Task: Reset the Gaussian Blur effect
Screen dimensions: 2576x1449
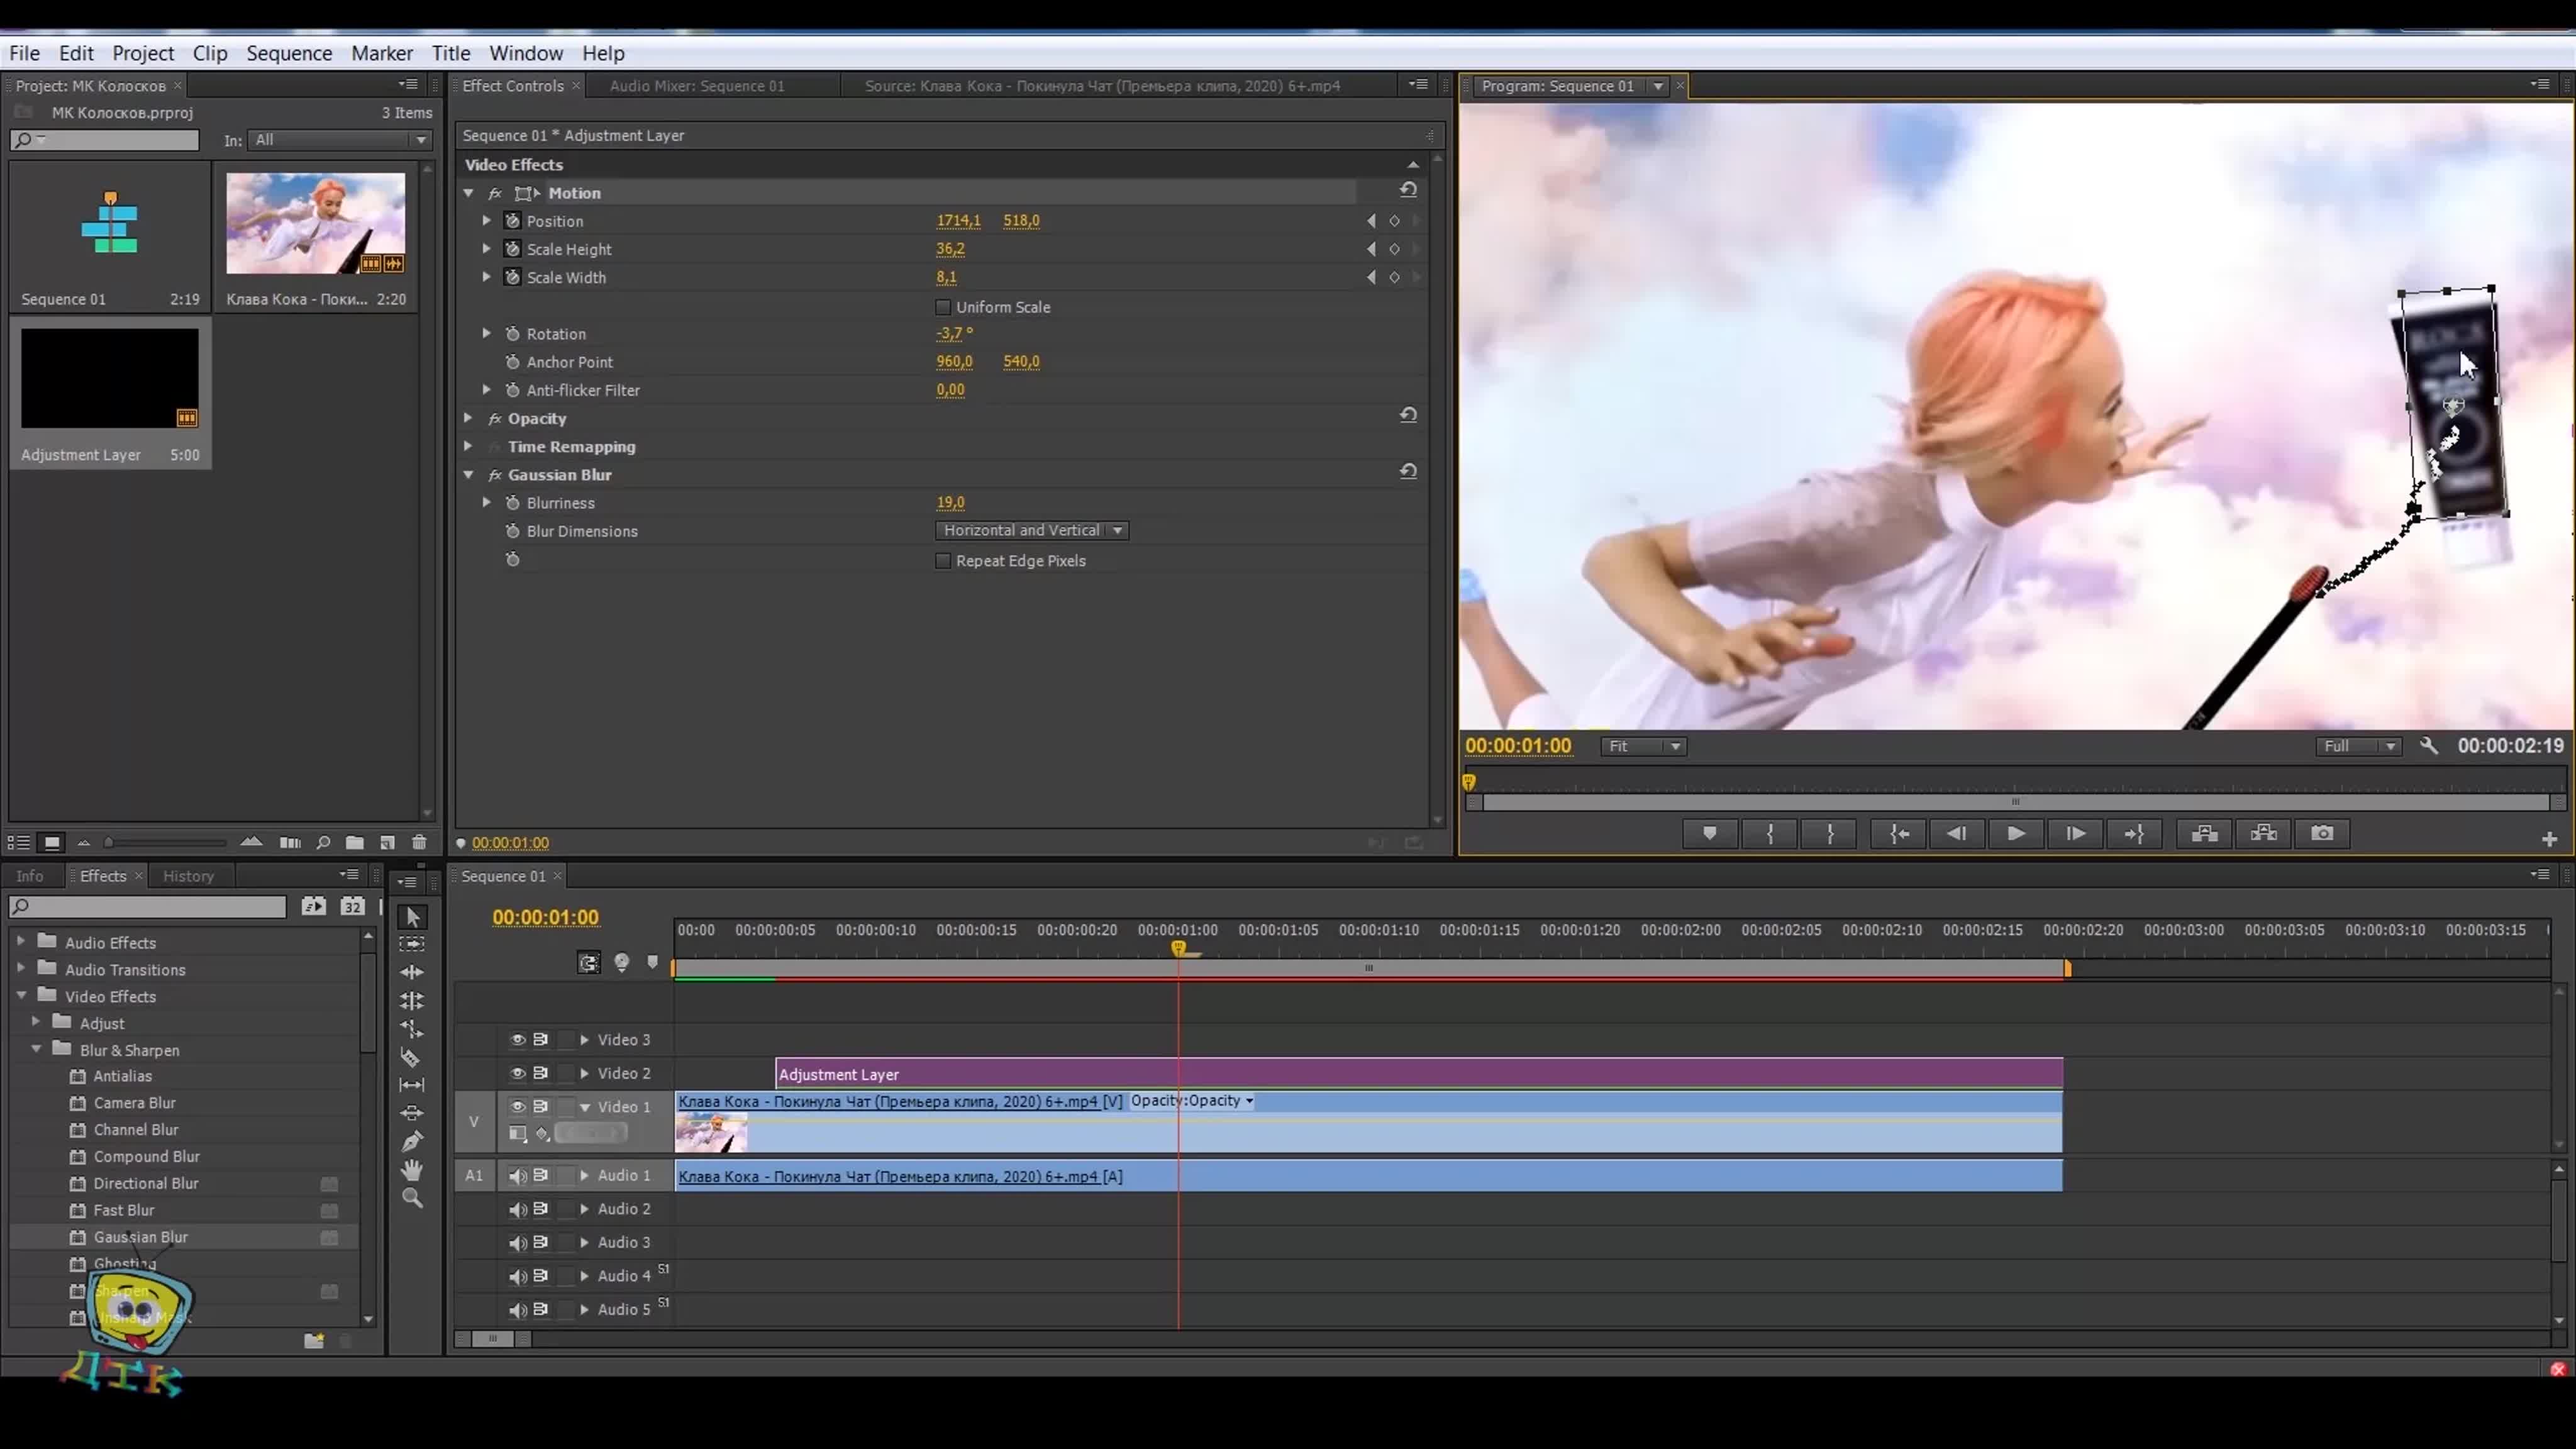Action: click(x=1408, y=471)
